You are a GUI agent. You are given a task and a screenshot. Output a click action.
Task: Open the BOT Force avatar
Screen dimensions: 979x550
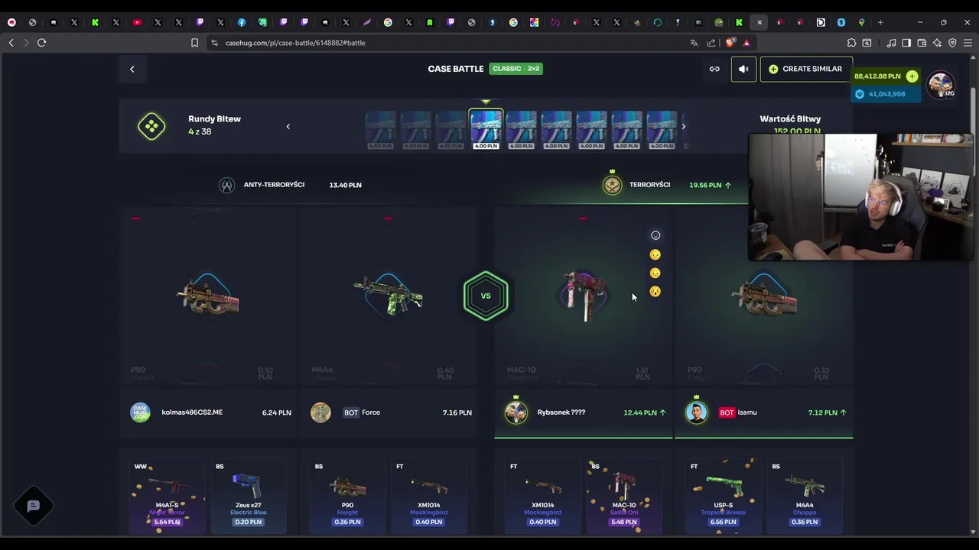tap(320, 412)
